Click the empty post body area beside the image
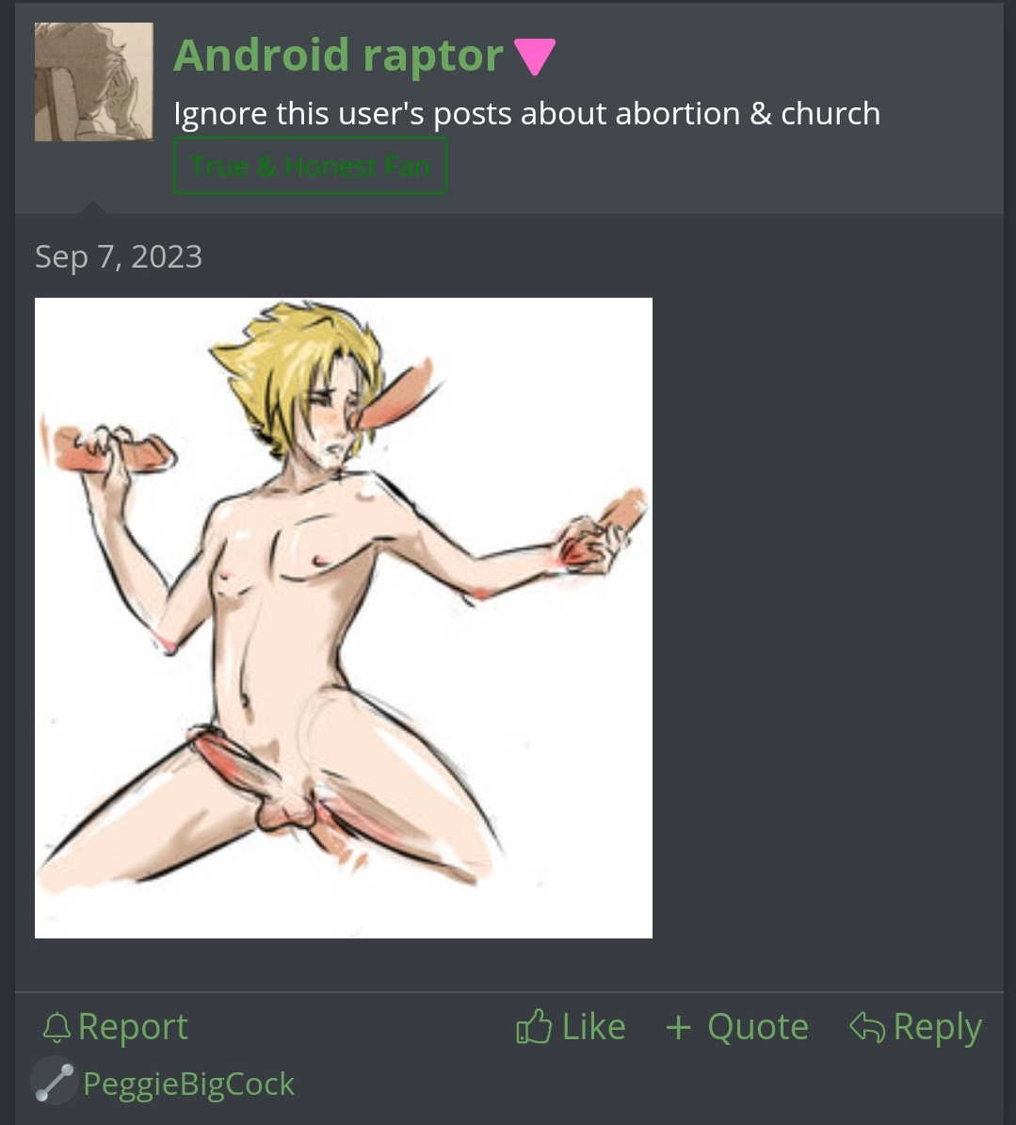1016x1125 pixels. click(x=825, y=617)
